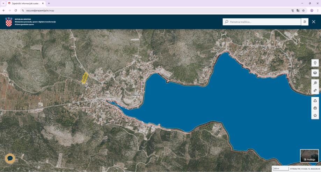Open the search filter settings
The width and height of the screenshot is (321, 172).
[305, 22]
